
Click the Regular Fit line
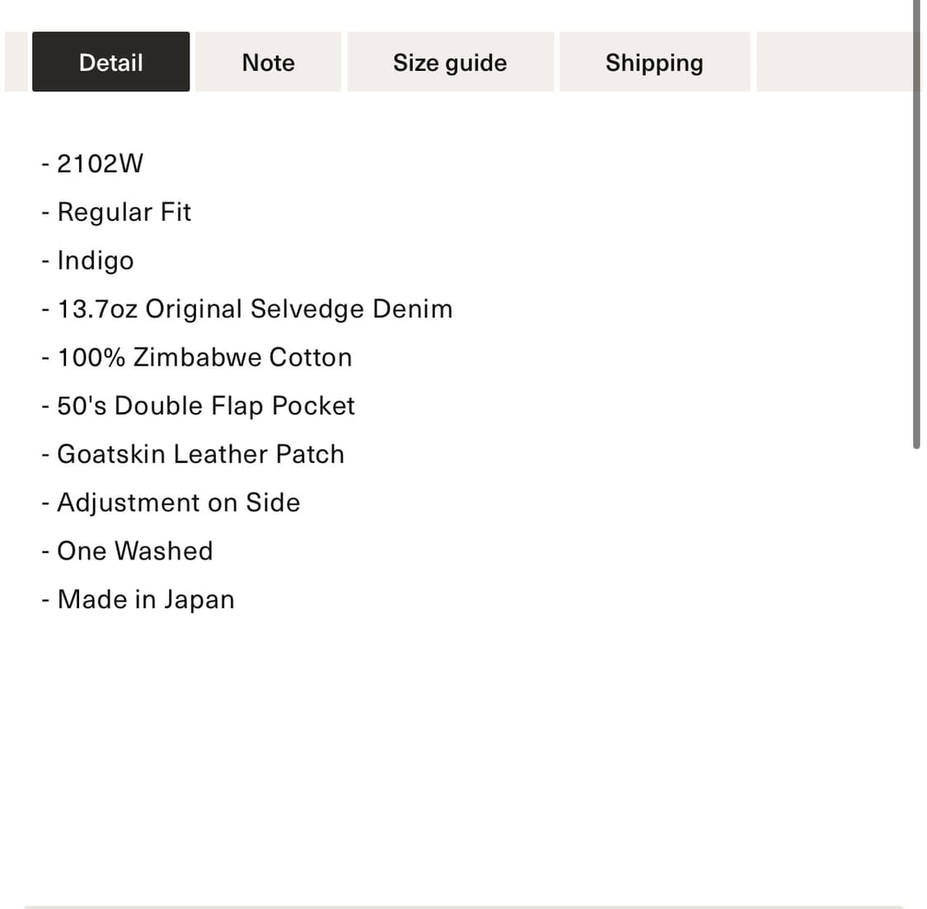(x=124, y=212)
